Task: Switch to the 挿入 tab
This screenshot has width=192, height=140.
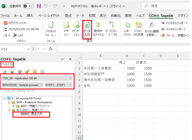Action: pos(30,16)
